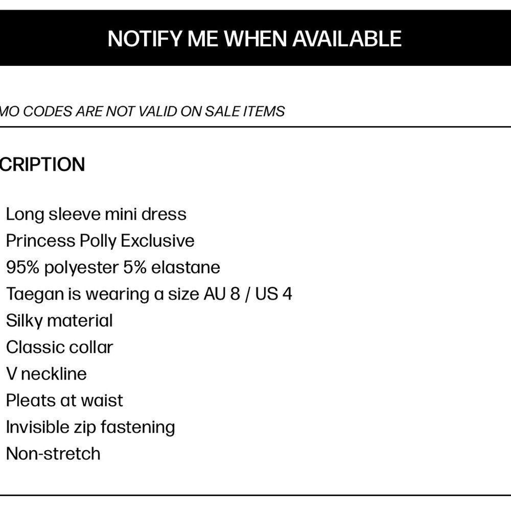
Task: Click 'Pleats at waist' bullet text
Action: point(64,401)
